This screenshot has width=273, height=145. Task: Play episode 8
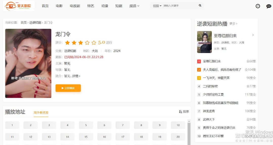(141, 125)
